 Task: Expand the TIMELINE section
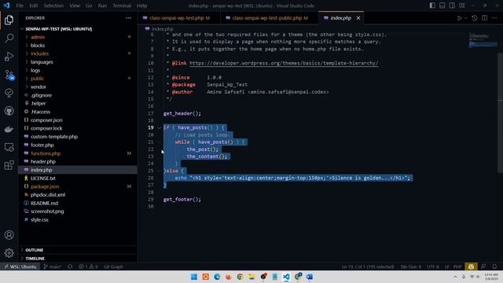(x=35, y=259)
